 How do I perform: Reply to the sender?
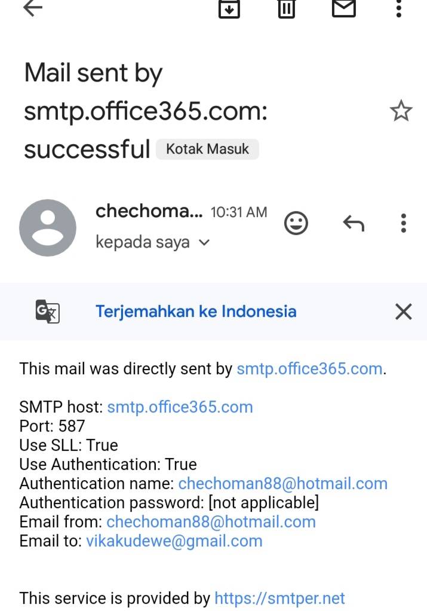354,223
